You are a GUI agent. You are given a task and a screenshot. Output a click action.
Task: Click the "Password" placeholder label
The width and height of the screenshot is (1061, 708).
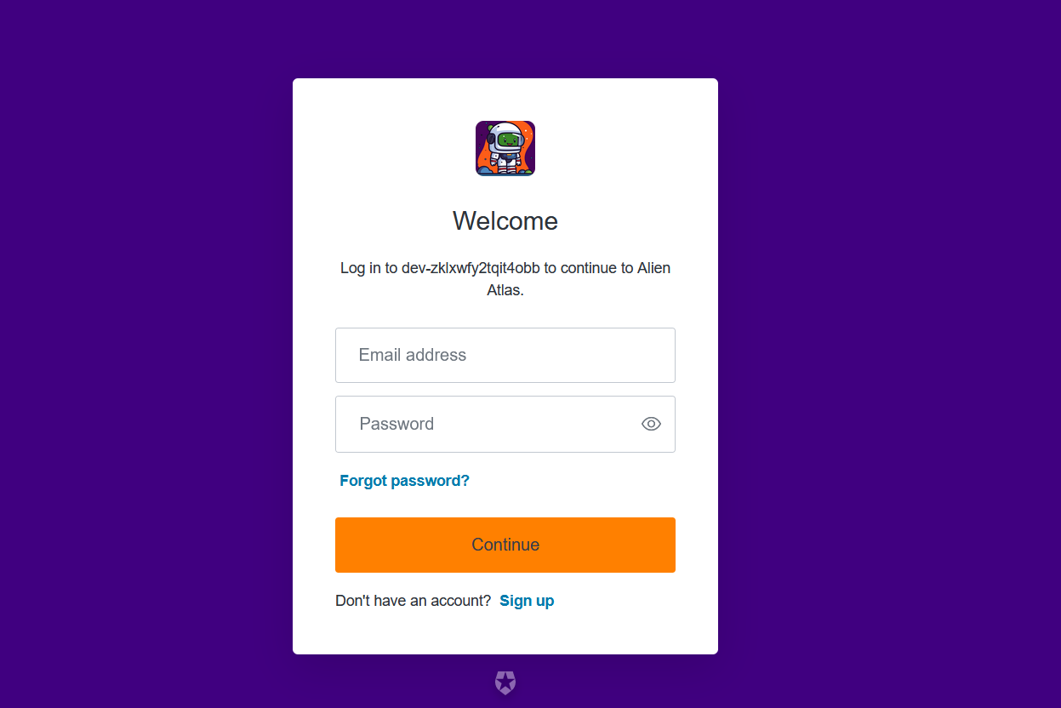pyautogui.click(x=396, y=424)
